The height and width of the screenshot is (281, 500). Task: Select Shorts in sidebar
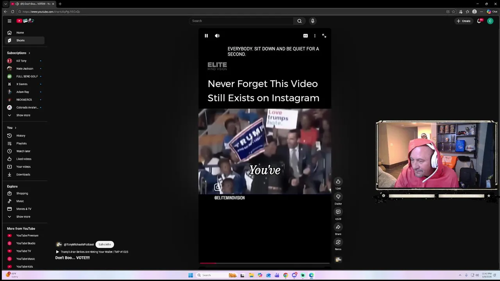tap(25, 41)
